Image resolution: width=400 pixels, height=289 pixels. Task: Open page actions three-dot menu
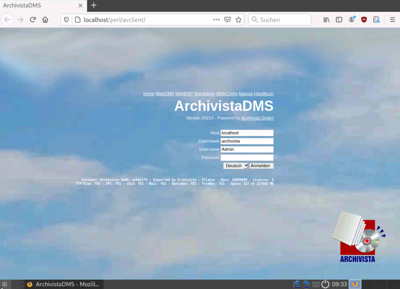pyautogui.click(x=216, y=20)
